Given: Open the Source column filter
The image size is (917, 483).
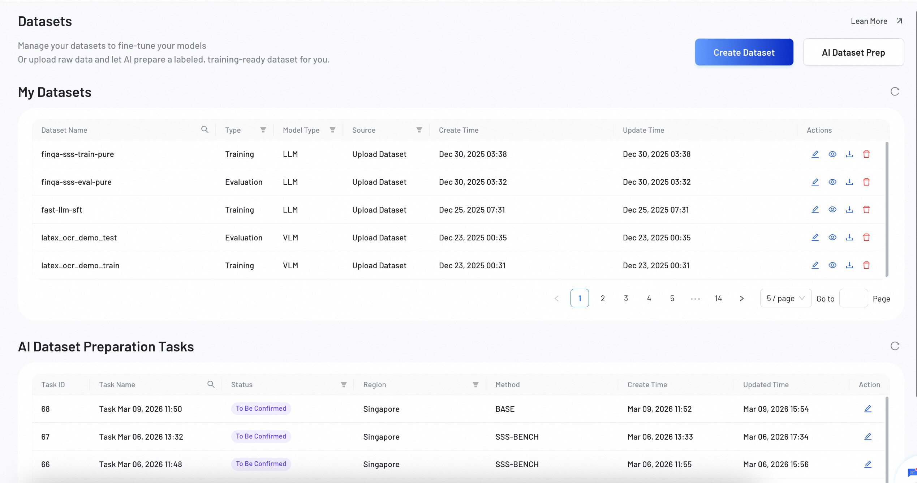Looking at the screenshot, I should [419, 129].
